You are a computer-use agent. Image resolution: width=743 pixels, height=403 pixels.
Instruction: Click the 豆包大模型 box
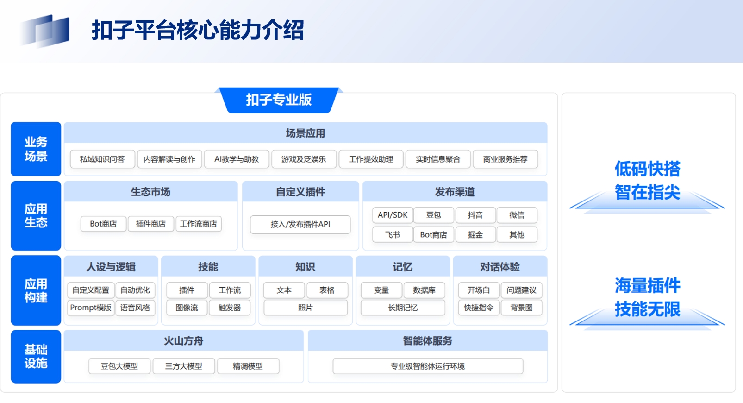tap(119, 366)
